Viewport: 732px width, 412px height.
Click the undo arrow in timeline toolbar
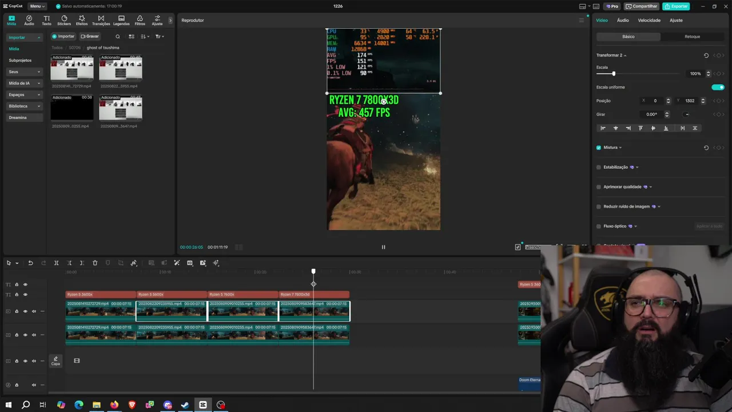30,263
